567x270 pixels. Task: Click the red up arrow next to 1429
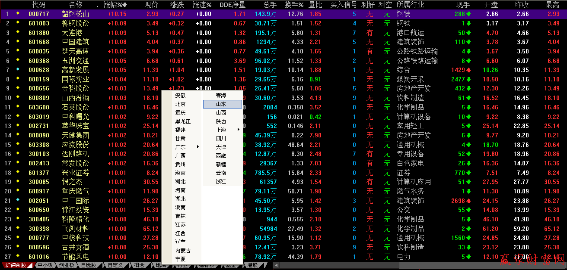468,70
